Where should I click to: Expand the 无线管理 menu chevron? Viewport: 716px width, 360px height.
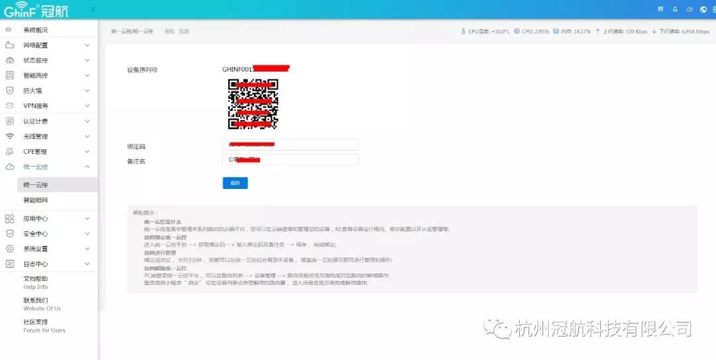pyautogui.click(x=88, y=136)
